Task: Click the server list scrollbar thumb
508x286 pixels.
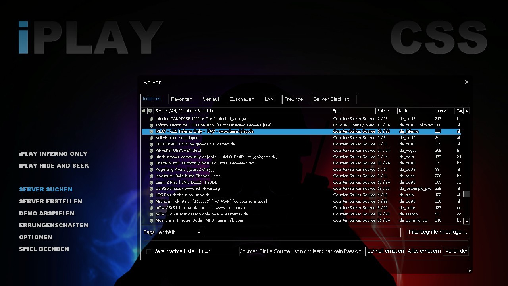Action: [466, 194]
